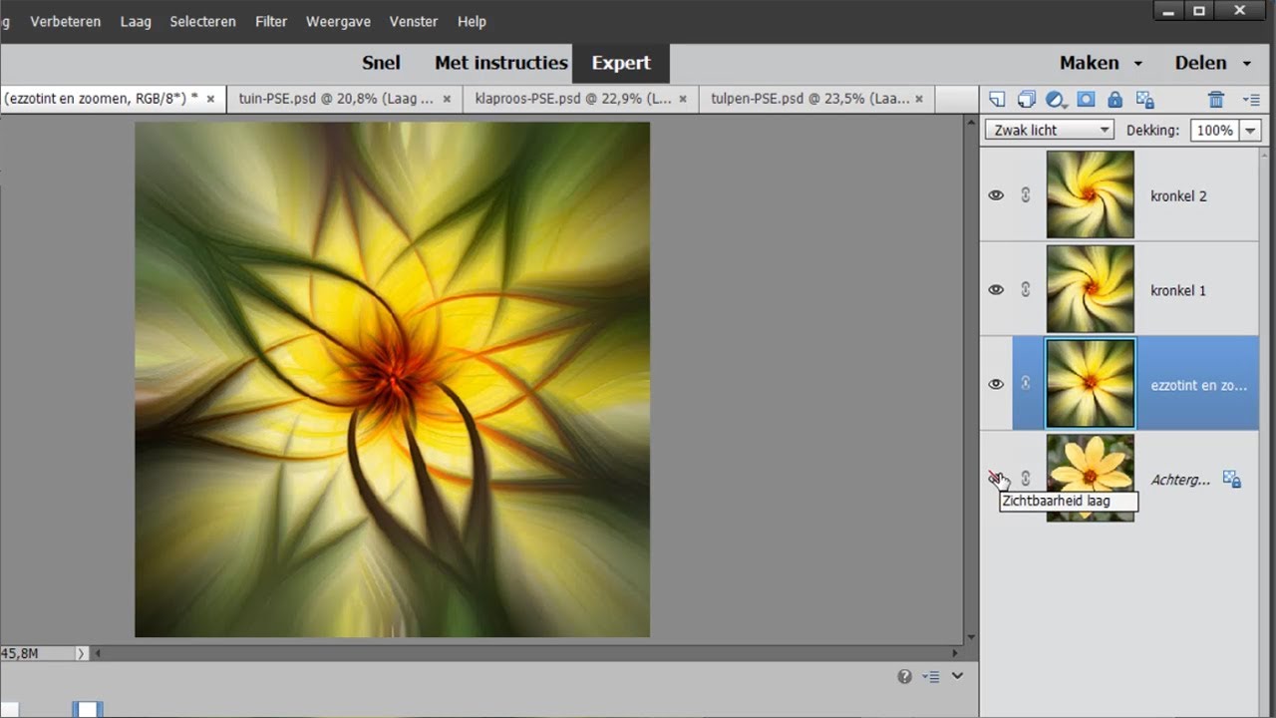The image size is (1276, 718).
Task: Expand the Maken dropdown menu
Action: (1101, 62)
